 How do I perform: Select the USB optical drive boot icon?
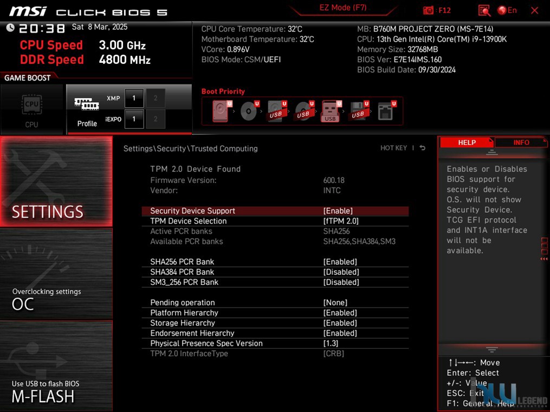304,111
